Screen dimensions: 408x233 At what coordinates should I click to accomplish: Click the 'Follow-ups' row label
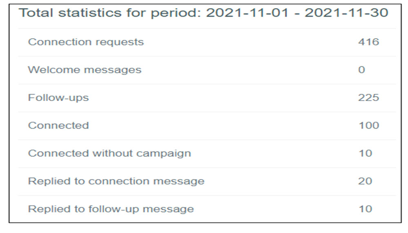click(58, 98)
